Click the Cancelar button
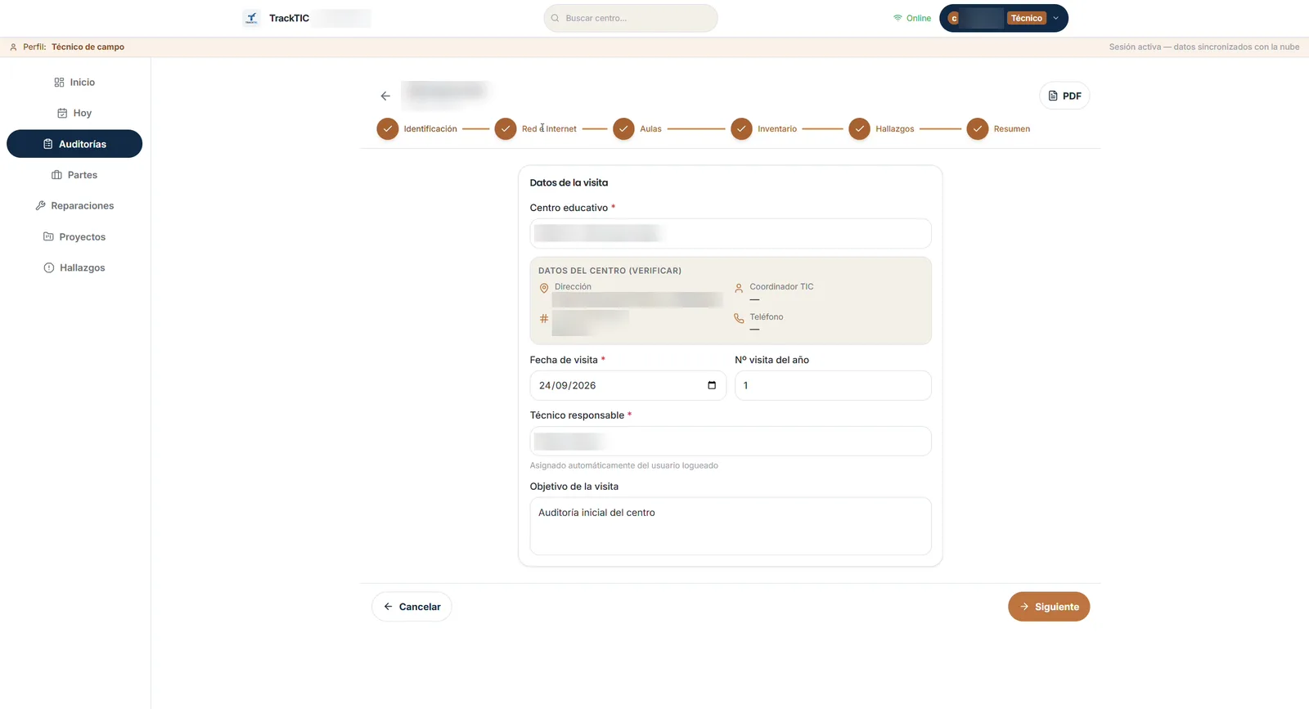 click(x=412, y=607)
